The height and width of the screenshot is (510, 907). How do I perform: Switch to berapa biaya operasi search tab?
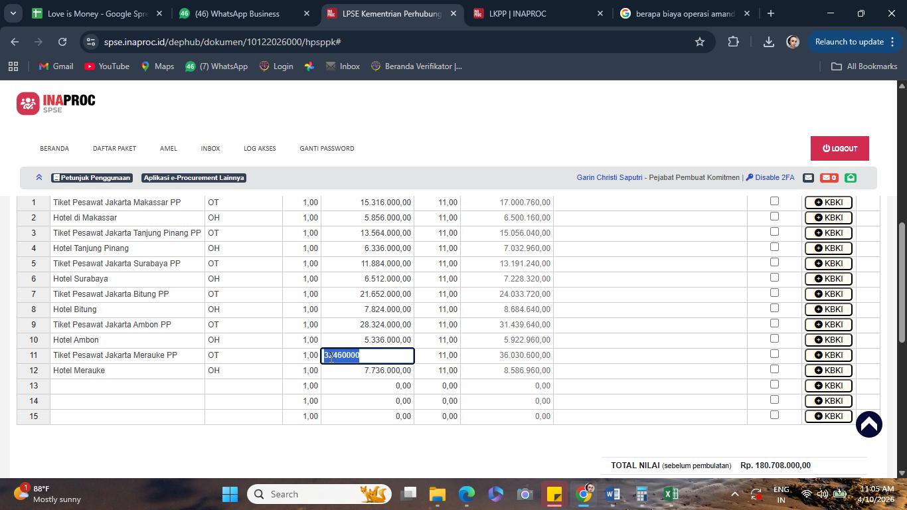[686, 13]
